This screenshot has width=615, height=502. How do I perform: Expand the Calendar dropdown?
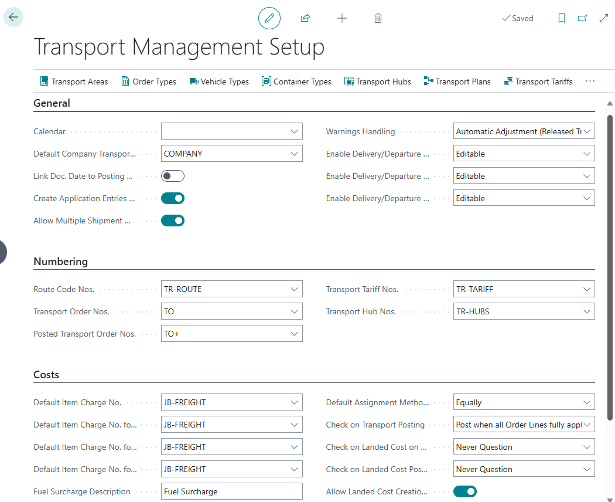tap(294, 131)
